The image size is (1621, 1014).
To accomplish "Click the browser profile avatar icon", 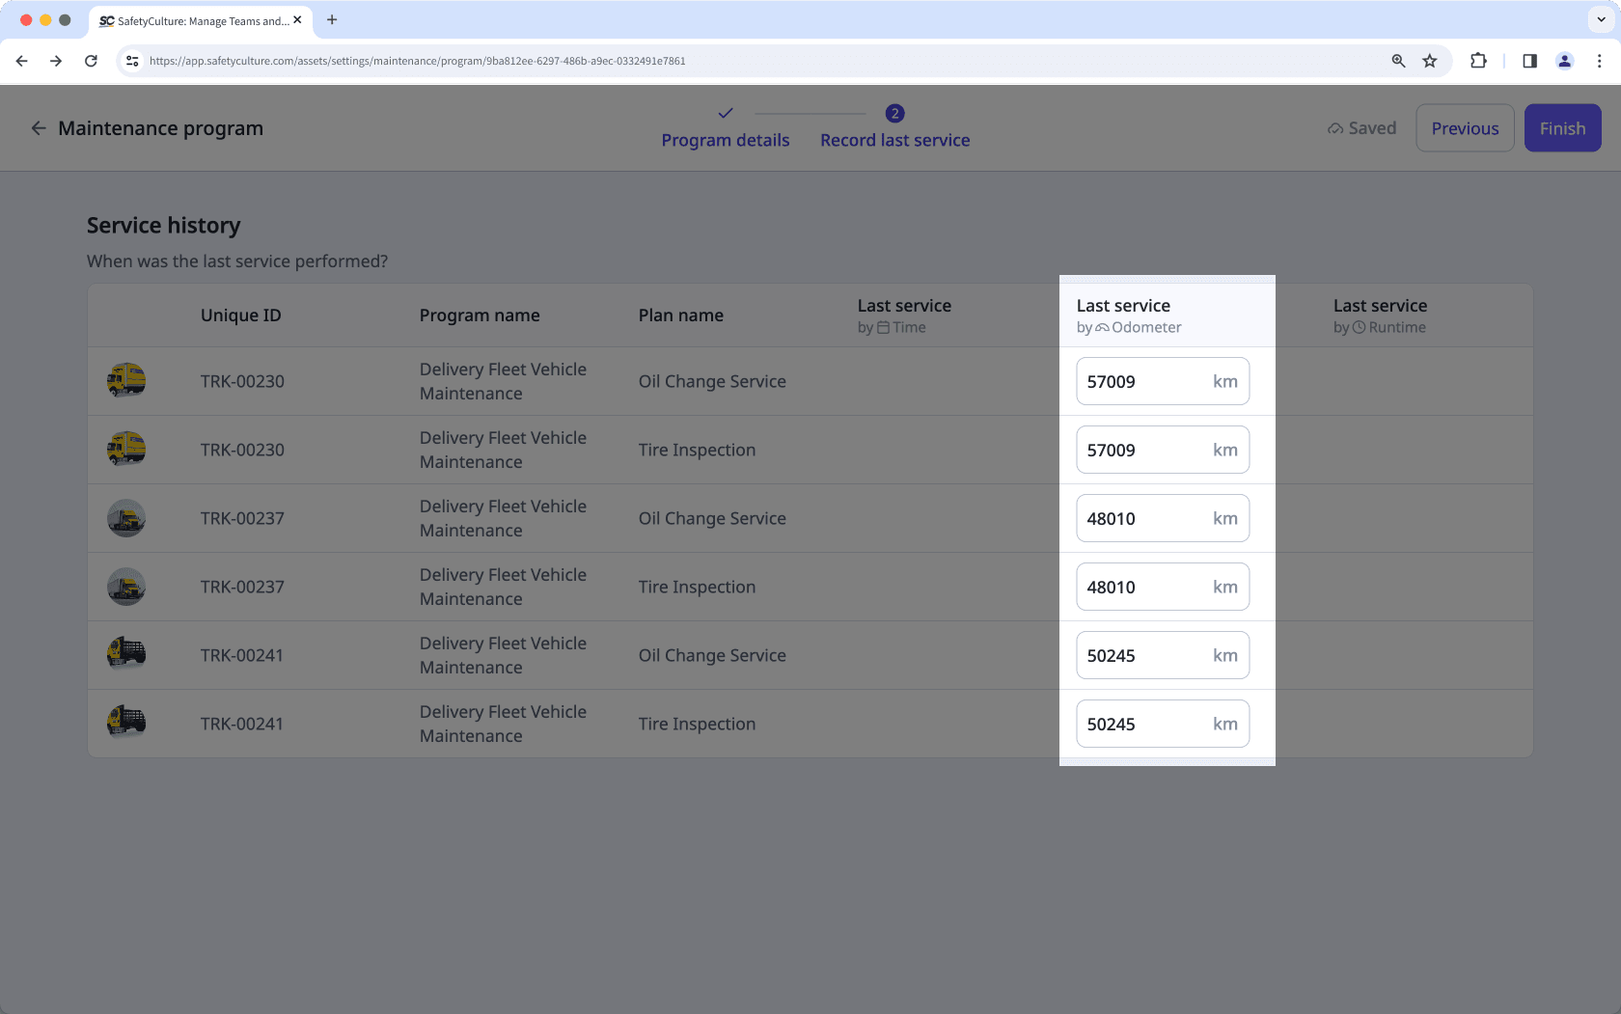I will click(1564, 61).
